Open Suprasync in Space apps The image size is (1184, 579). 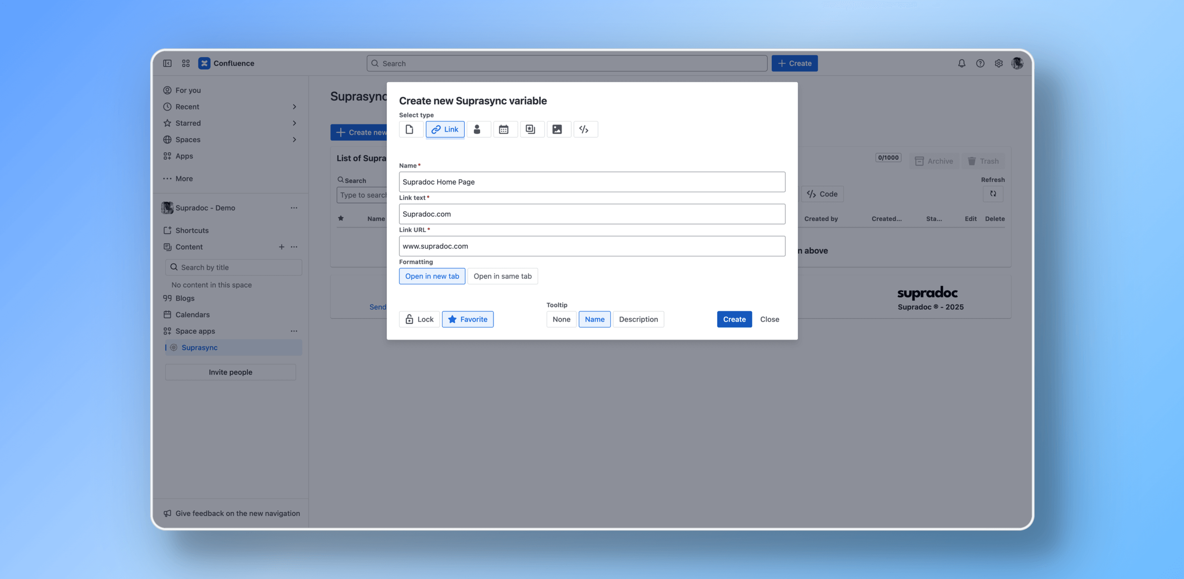point(199,347)
